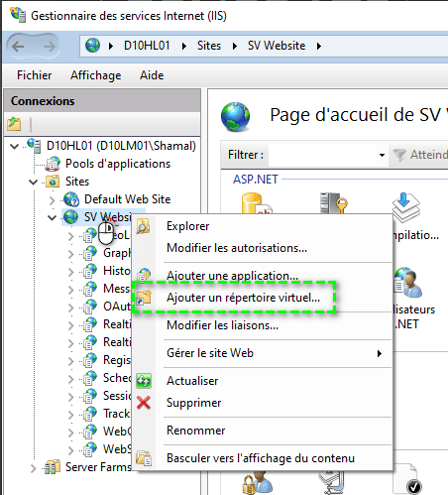Click inside the Filtrer input field
The height and width of the screenshot is (495, 448).
(x=322, y=155)
